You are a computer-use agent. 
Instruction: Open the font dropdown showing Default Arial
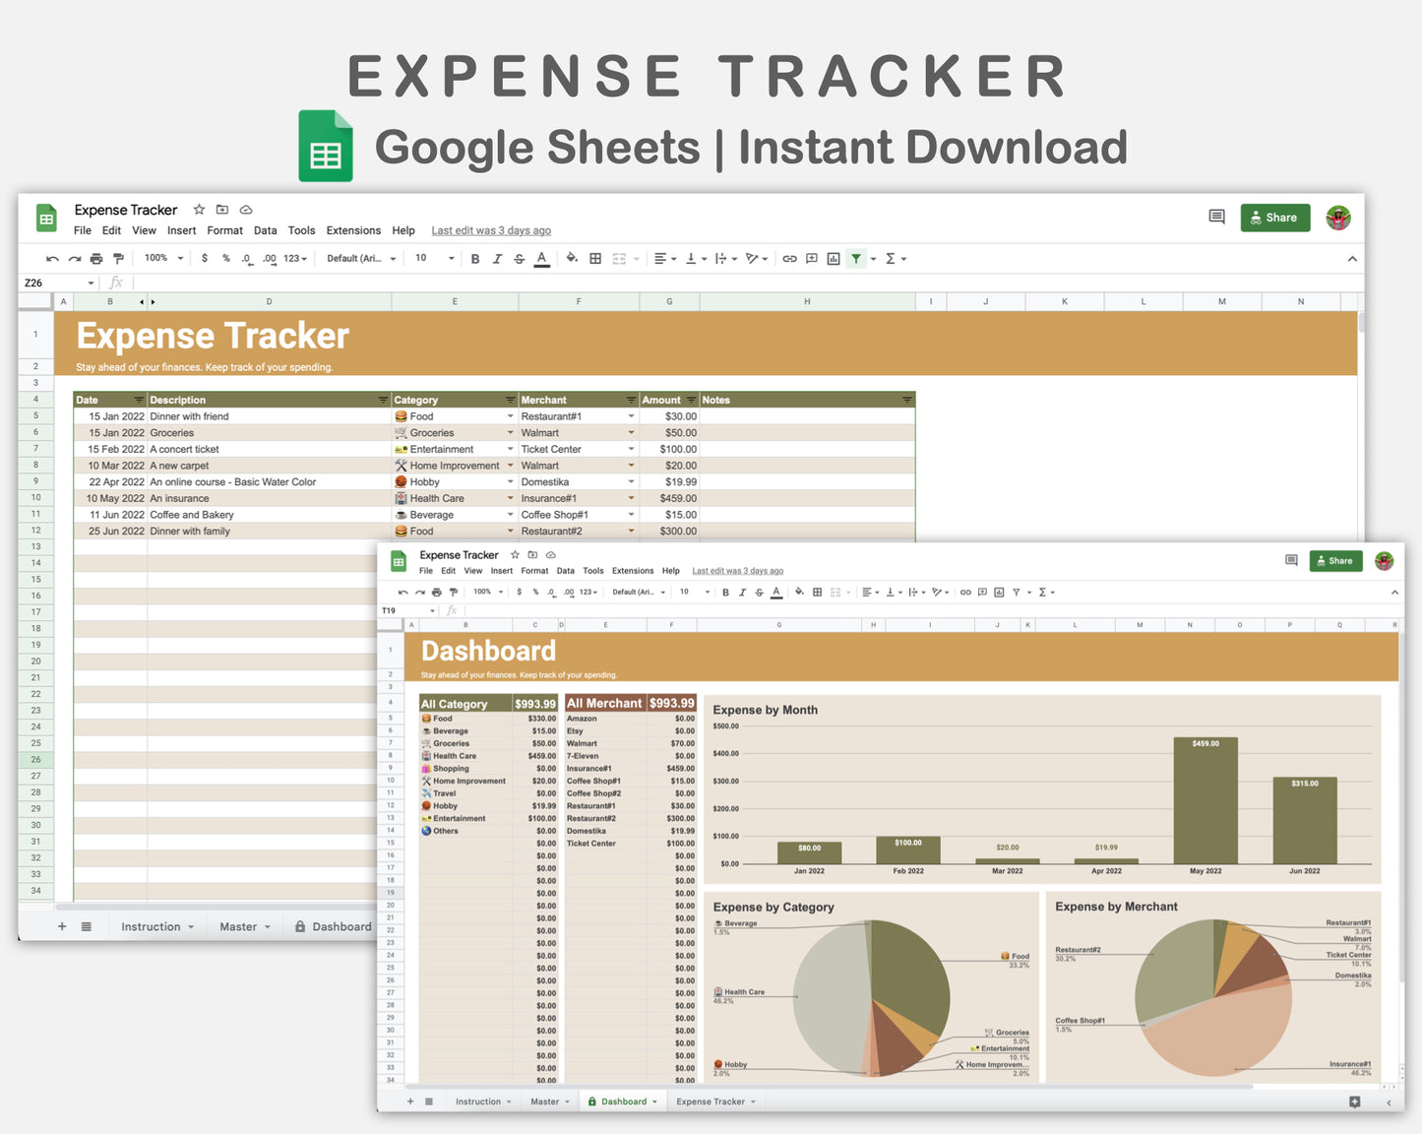(358, 258)
